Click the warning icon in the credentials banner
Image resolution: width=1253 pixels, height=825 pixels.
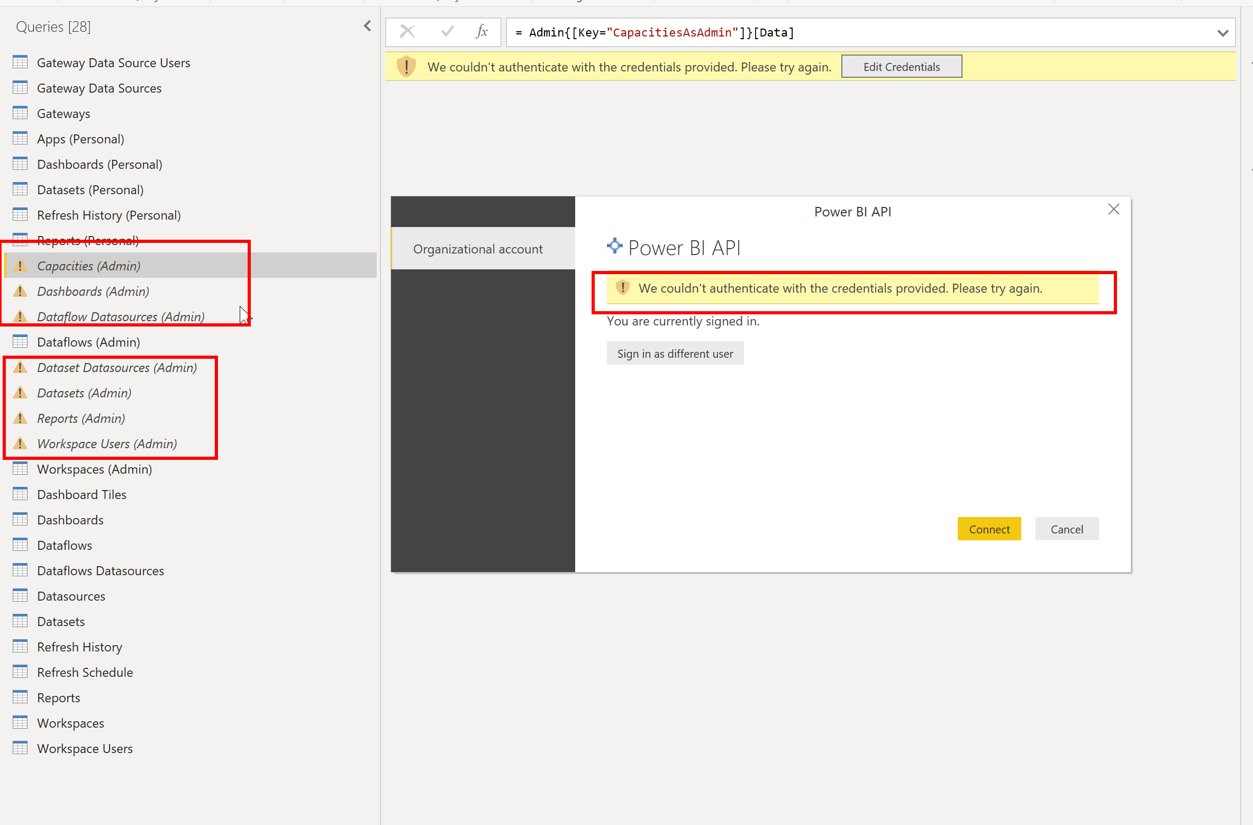point(406,67)
